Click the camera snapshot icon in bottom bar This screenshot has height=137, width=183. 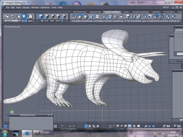(x=179, y=126)
